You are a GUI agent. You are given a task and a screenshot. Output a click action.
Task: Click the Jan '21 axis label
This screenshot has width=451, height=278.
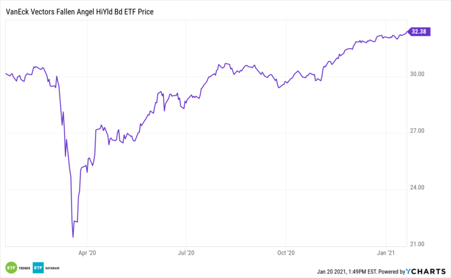[x=386, y=253]
